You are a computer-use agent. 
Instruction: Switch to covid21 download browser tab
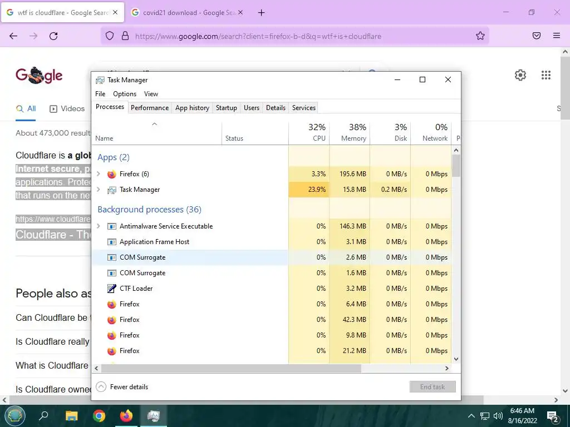click(x=188, y=13)
